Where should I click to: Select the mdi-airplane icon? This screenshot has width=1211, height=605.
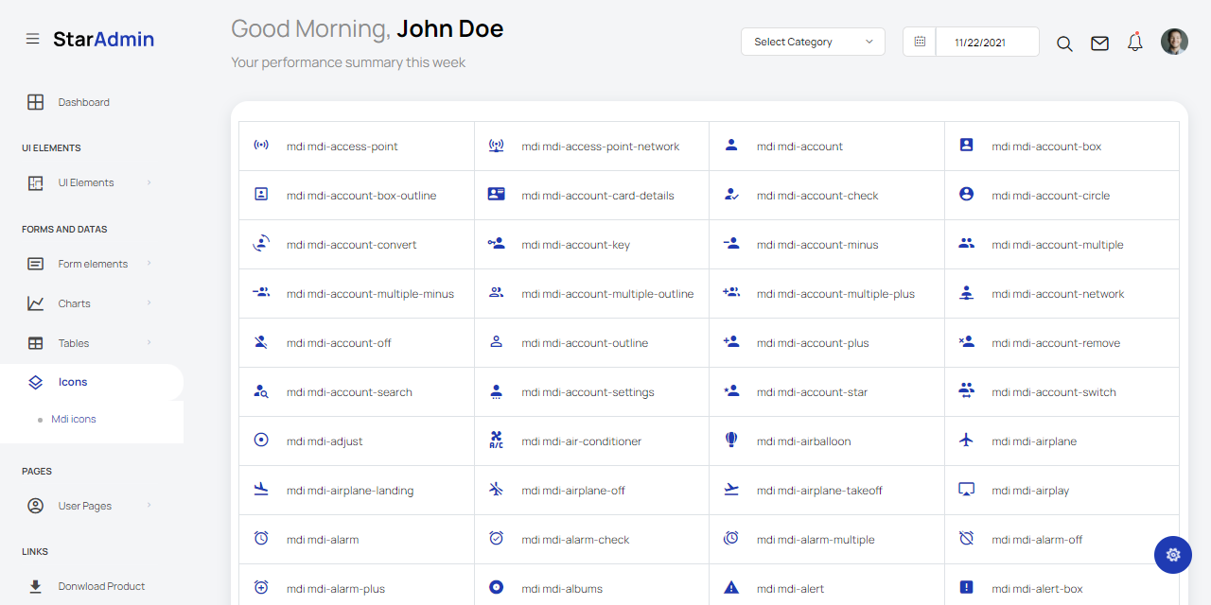pyautogui.click(x=966, y=441)
